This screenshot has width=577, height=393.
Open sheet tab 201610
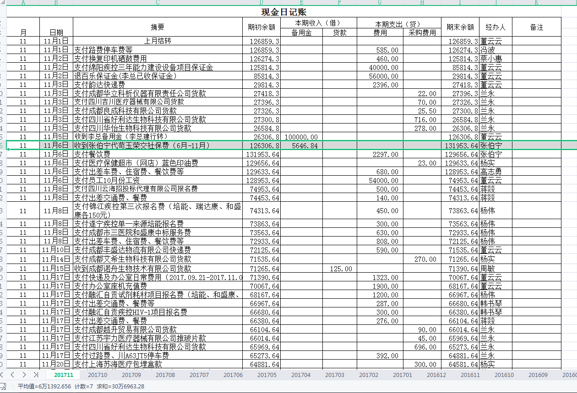[504, 375]
